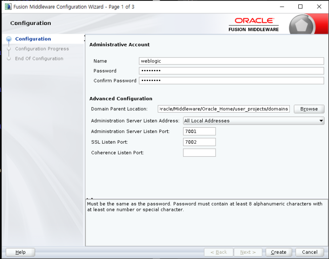
Task: Click the Administration Server Listen Port field
Action: pyautogui.click(x=199, y=131)
